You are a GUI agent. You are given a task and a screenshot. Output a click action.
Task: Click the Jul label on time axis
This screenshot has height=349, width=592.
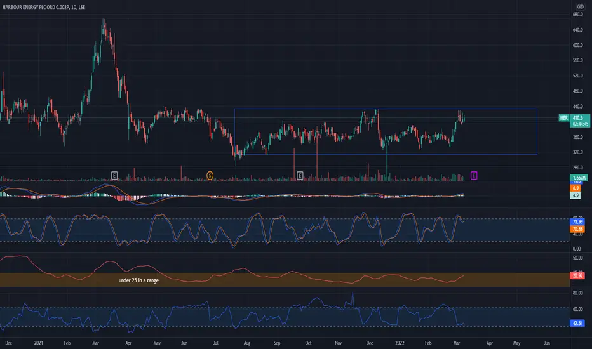pyautogui.click(x=215, y=343)
